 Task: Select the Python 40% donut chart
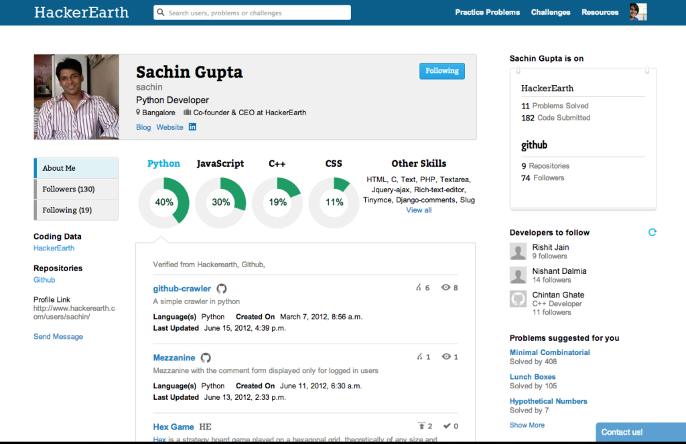164,202
